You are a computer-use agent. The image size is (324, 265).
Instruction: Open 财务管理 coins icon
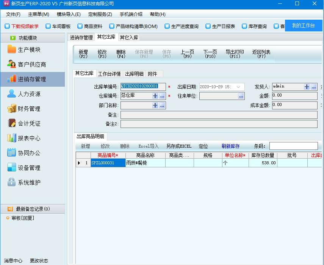coord(11,109)
